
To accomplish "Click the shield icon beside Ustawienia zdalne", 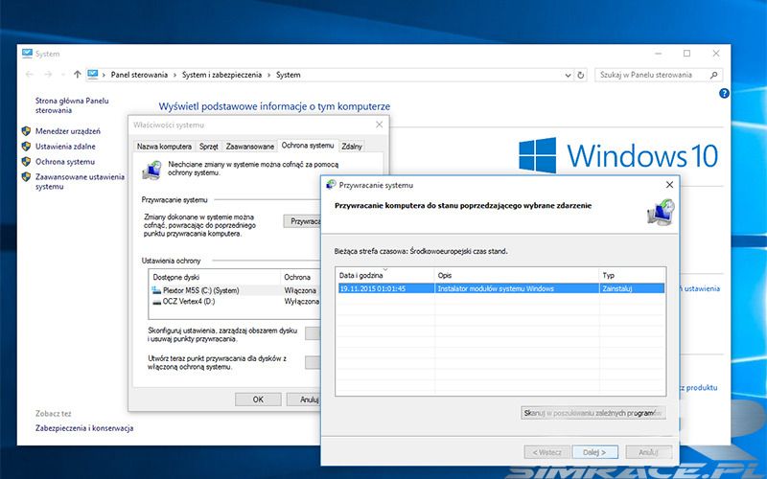I will pos(26,147).
